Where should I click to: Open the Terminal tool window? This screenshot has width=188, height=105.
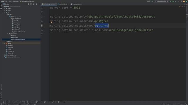(38, 102)
